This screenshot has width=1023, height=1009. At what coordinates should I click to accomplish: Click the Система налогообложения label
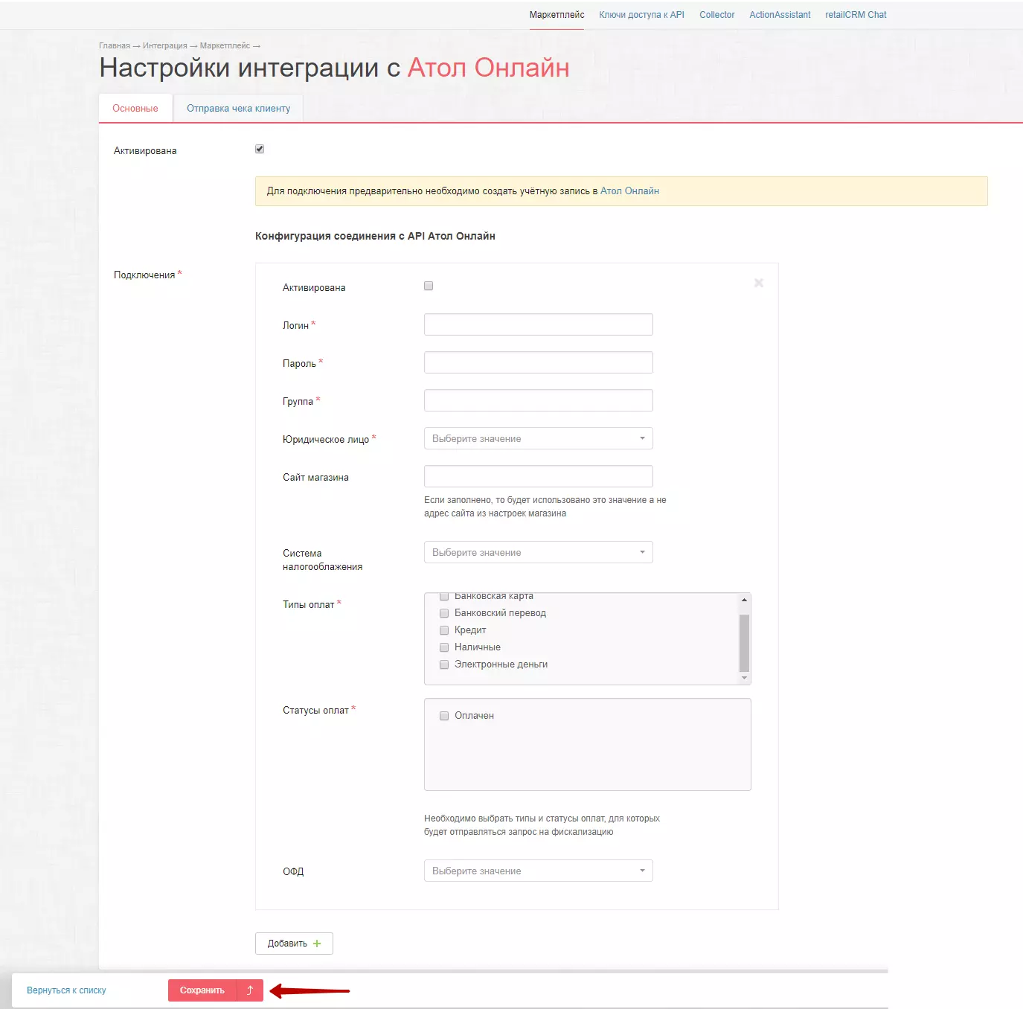coord(323,560)
